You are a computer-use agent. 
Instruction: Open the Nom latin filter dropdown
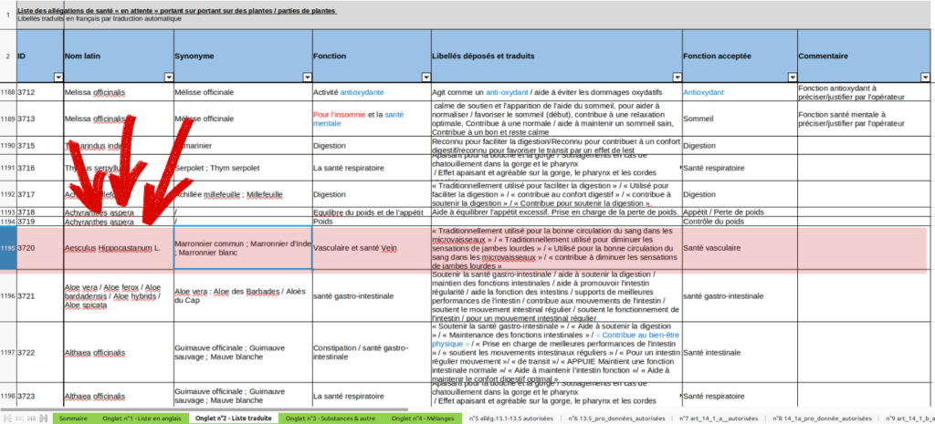pyautogui.click(x=166, y=78)
